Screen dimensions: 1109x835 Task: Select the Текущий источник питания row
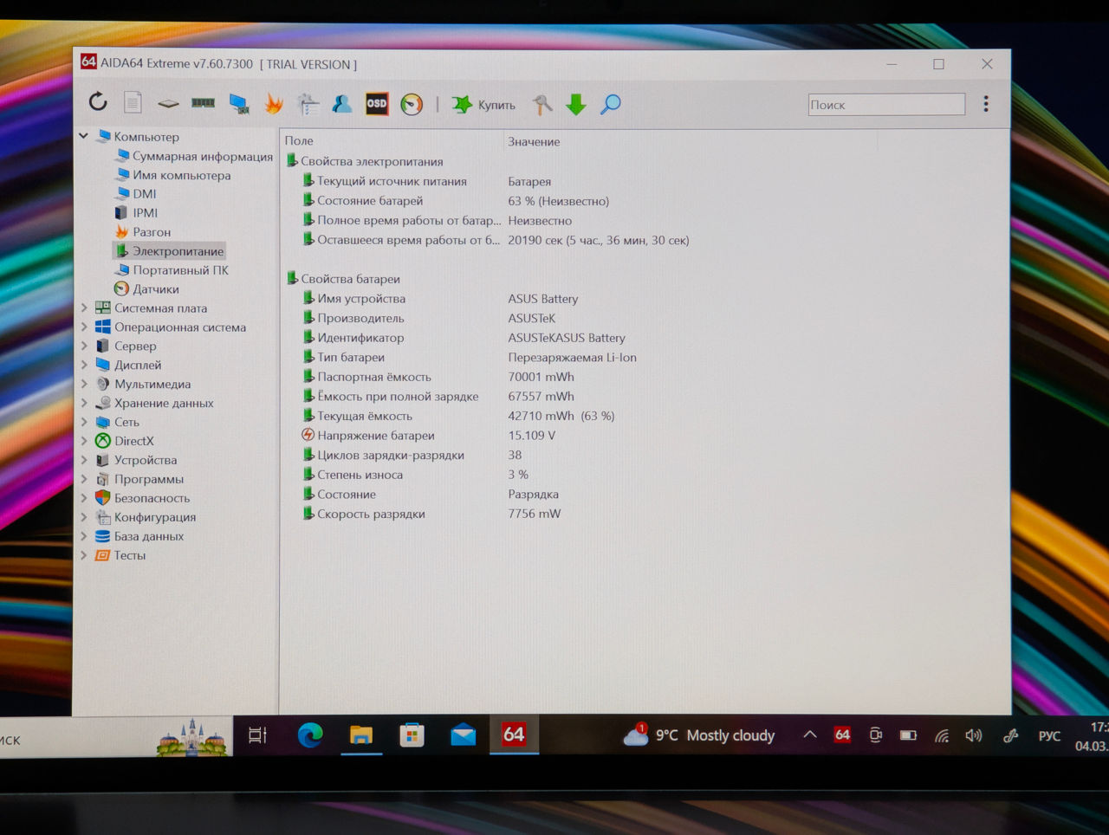pyautogui.click(x=645, y=181)
